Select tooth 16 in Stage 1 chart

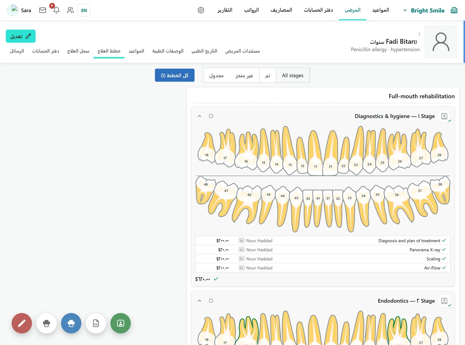pyautogui.click(x=246, y=151)
